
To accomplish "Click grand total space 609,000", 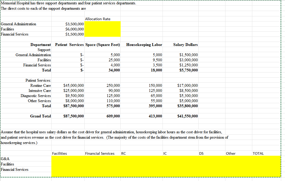I will [x=113, y=116].
